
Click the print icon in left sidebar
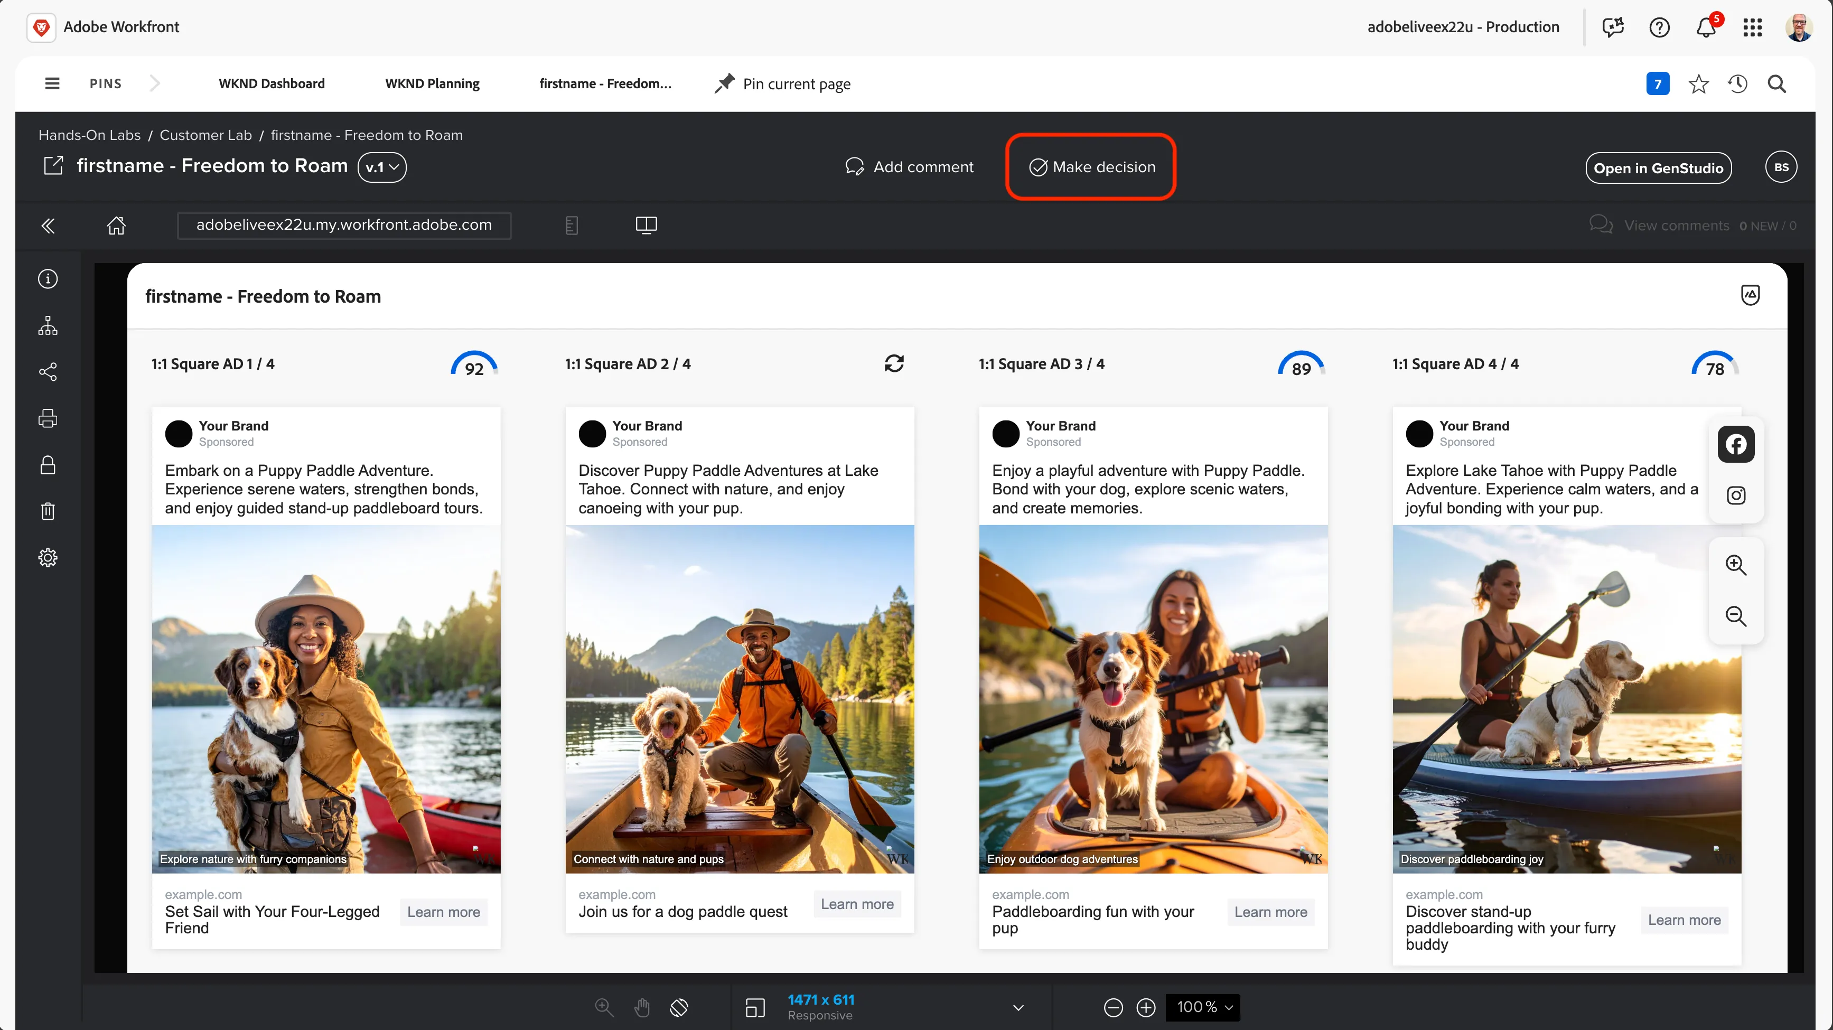[x=48, y=418]
